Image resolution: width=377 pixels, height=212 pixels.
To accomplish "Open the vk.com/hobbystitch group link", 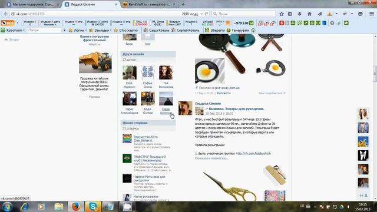I will [253, 153].
